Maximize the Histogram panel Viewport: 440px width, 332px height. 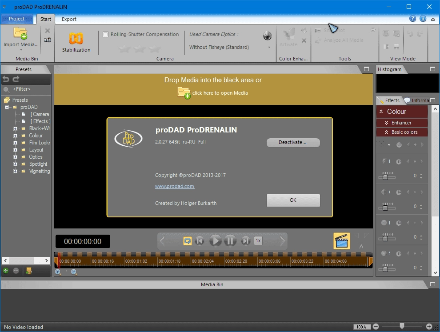tap(433, 69)
